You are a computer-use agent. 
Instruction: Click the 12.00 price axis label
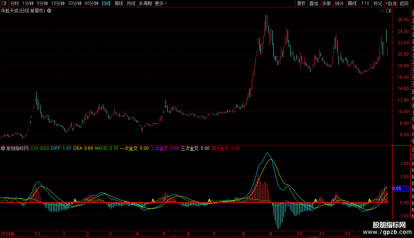pyautogui.click(x=403, y=100)
